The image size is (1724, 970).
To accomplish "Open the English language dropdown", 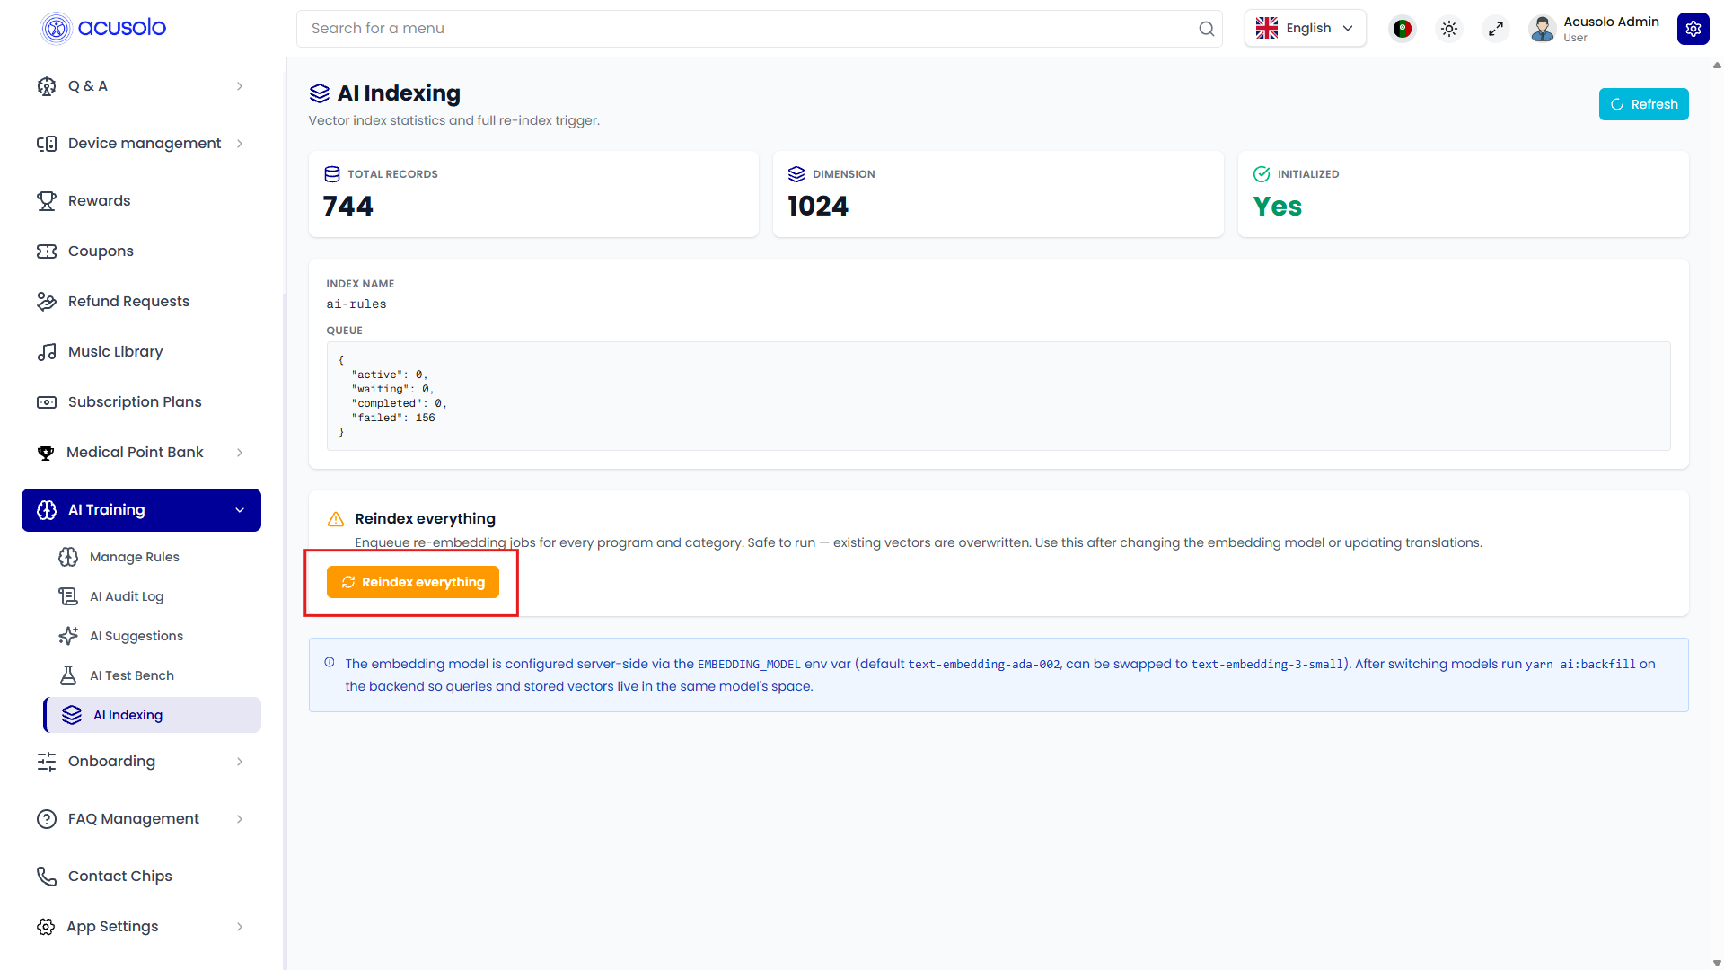I will [1305, 29].
